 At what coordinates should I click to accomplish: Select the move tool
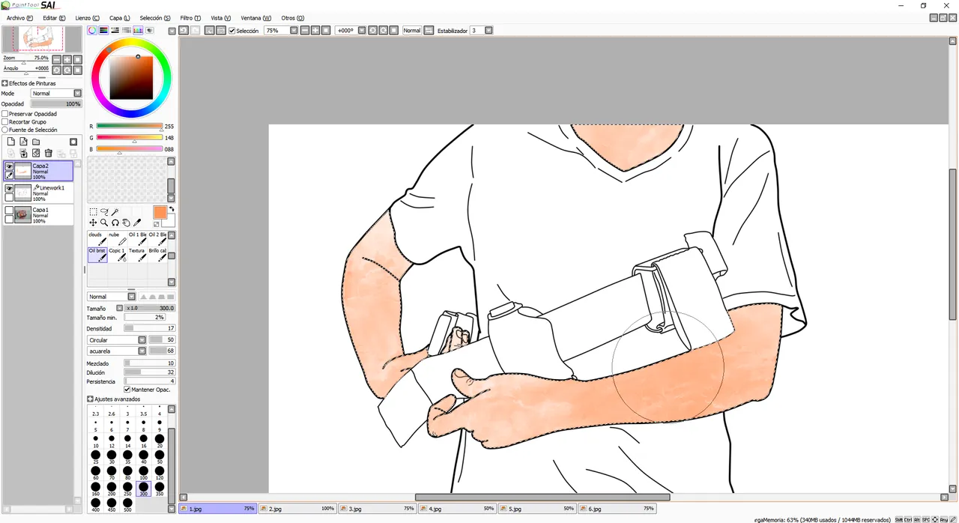93,223
